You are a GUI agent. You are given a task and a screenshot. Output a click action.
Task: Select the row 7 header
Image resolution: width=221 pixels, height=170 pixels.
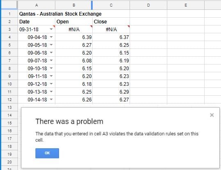coord(9,61)
